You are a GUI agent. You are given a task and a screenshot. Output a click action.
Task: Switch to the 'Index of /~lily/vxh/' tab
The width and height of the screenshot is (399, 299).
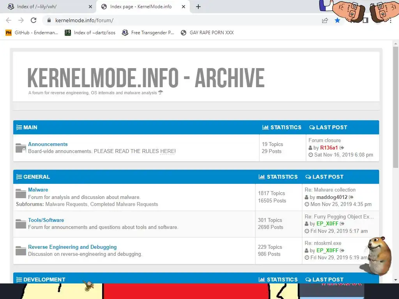(x=48, y=7)
